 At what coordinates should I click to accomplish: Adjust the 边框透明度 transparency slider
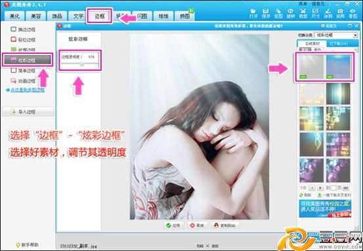pos(81,64)
